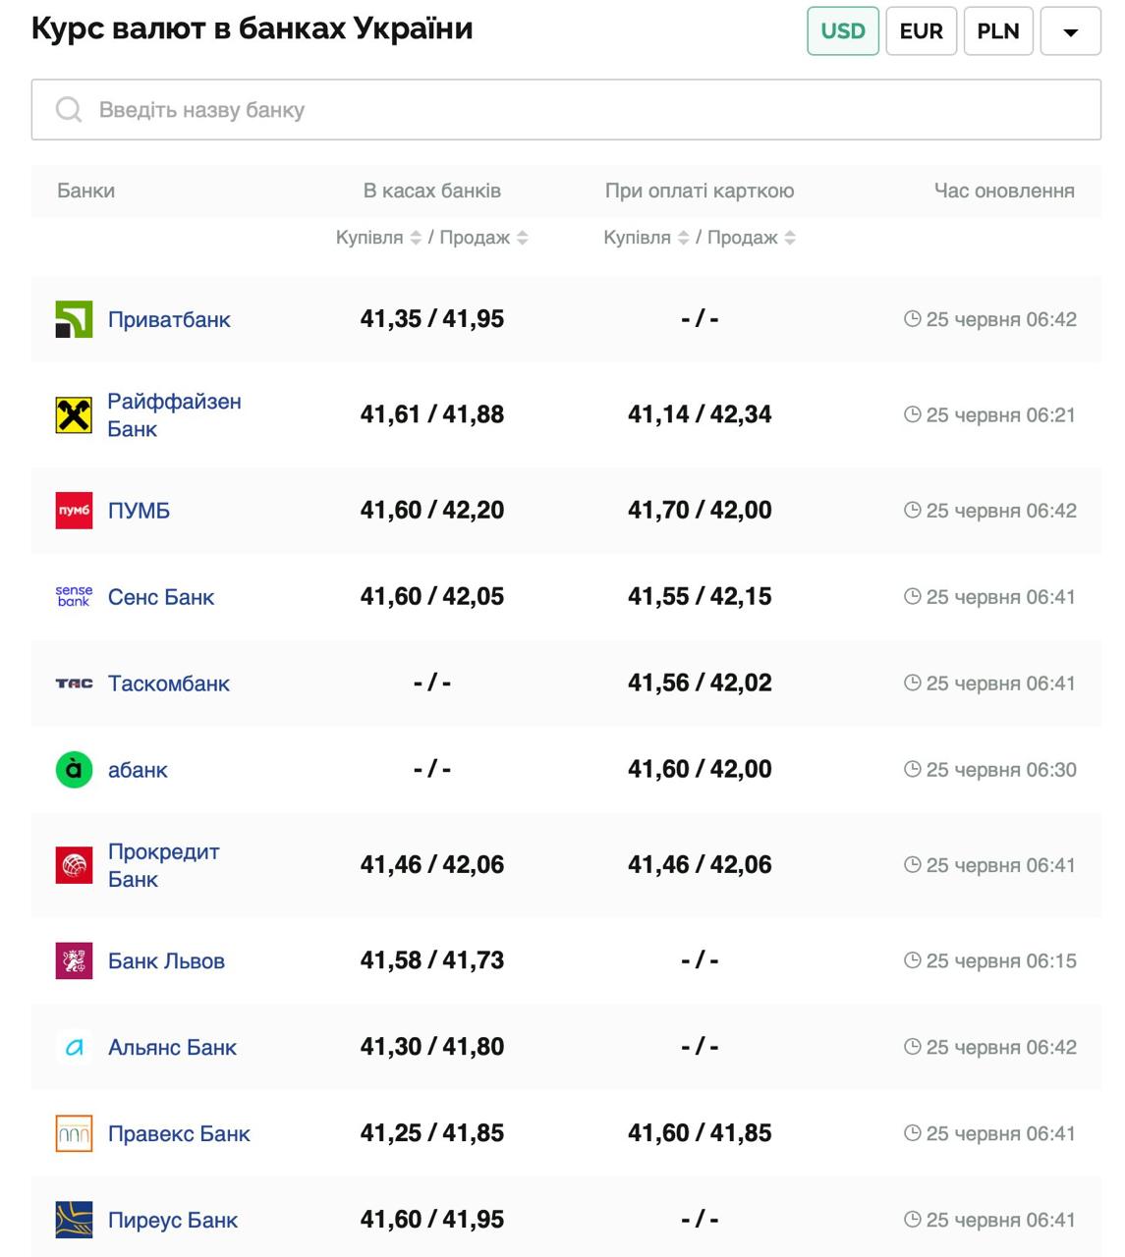Image resolution: width=1125 pixels, height=1257 pixels.
Task: Open the Альянс Банк link
Action: click(x=172, y=1047)
